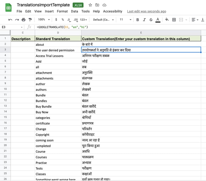Click the TranslationsImportTemplate document title

(43, 5)
